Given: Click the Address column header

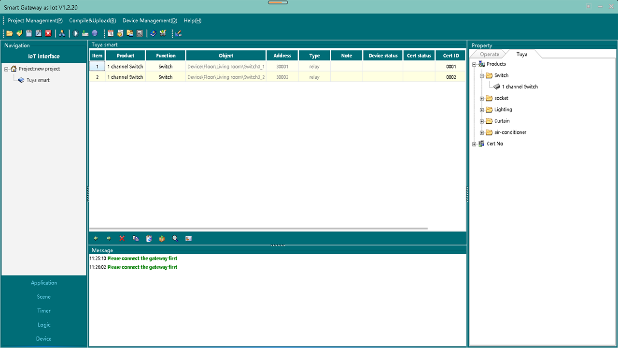Looking at the screenshot, I should pos(282,56).
